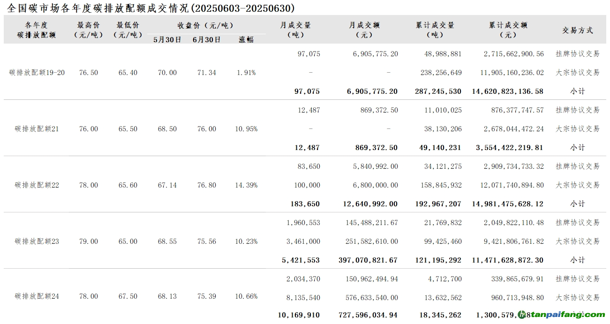Image resolution: width=610 pixels, height=324 pixels.
Task: Click the 月成交量 value 8,135,540
Action: tap(302, 298)
